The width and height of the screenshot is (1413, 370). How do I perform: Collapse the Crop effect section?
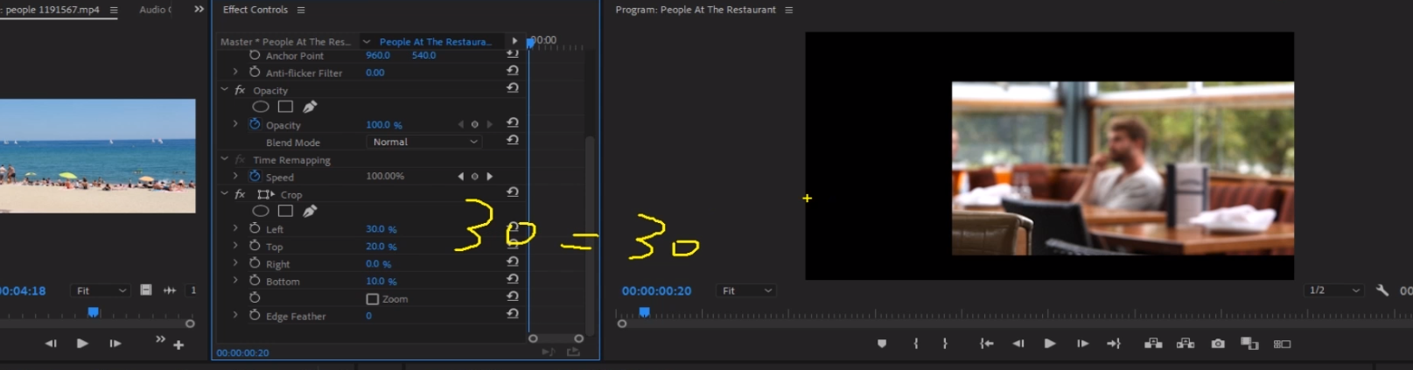tap(224, 194)
